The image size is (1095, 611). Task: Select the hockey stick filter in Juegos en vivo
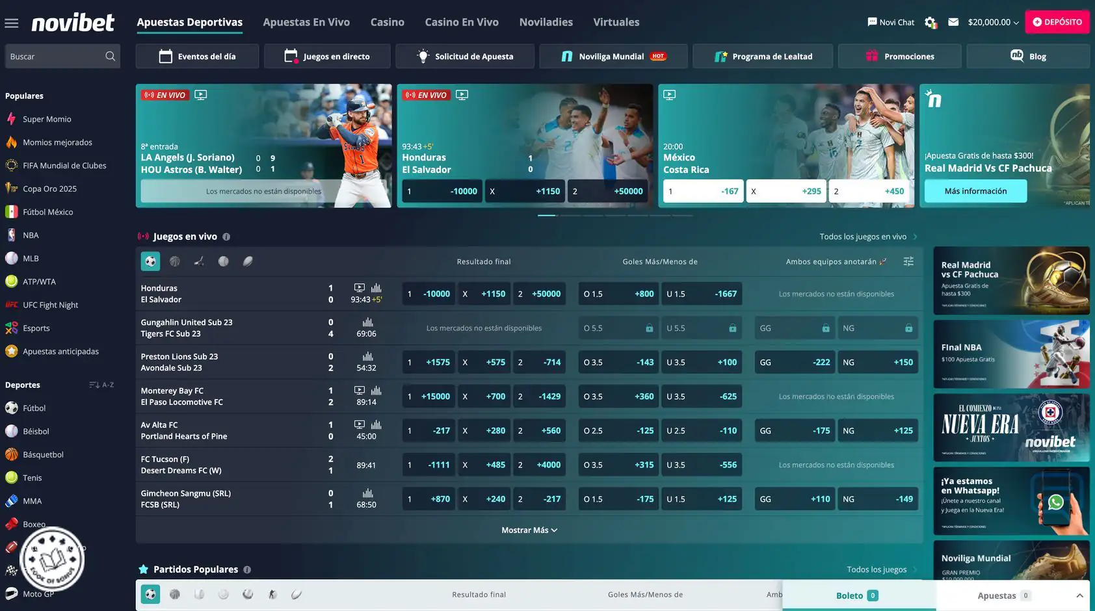[199, 261]
